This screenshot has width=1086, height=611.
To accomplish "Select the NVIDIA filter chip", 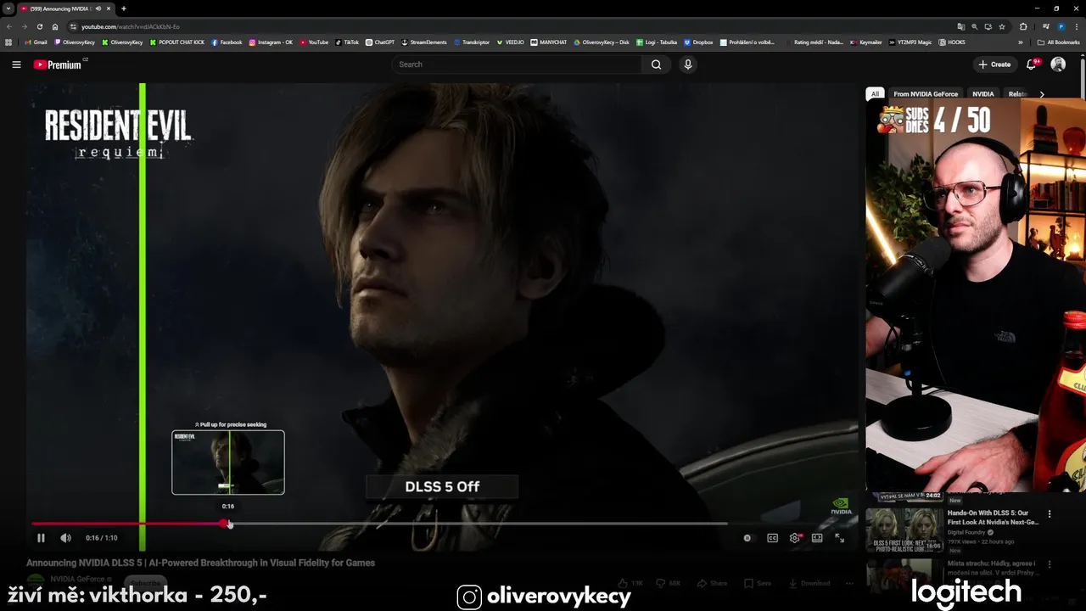I will tap(983, 94).
